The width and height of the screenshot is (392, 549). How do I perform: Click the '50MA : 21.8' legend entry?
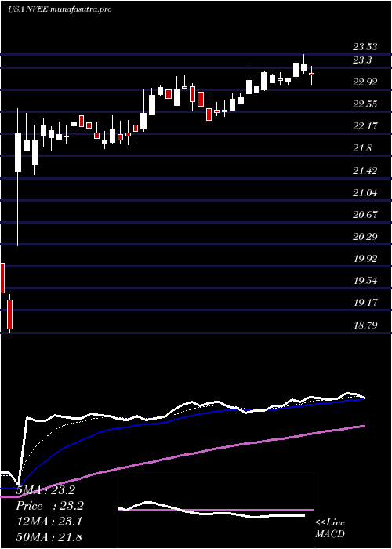coord(49,537)
